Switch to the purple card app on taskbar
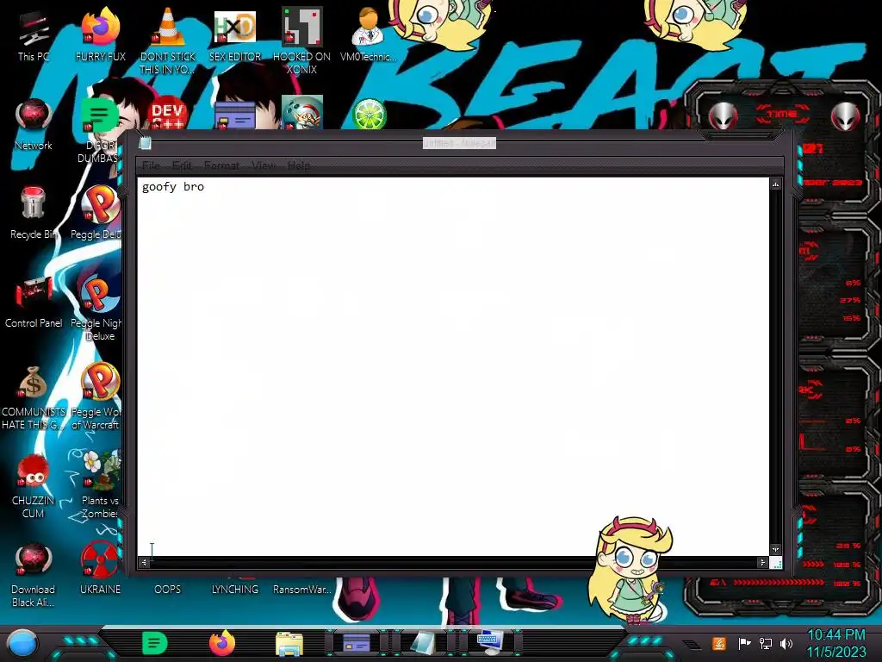The width and height of the screenshot is (882, 662). coord(356,642)
